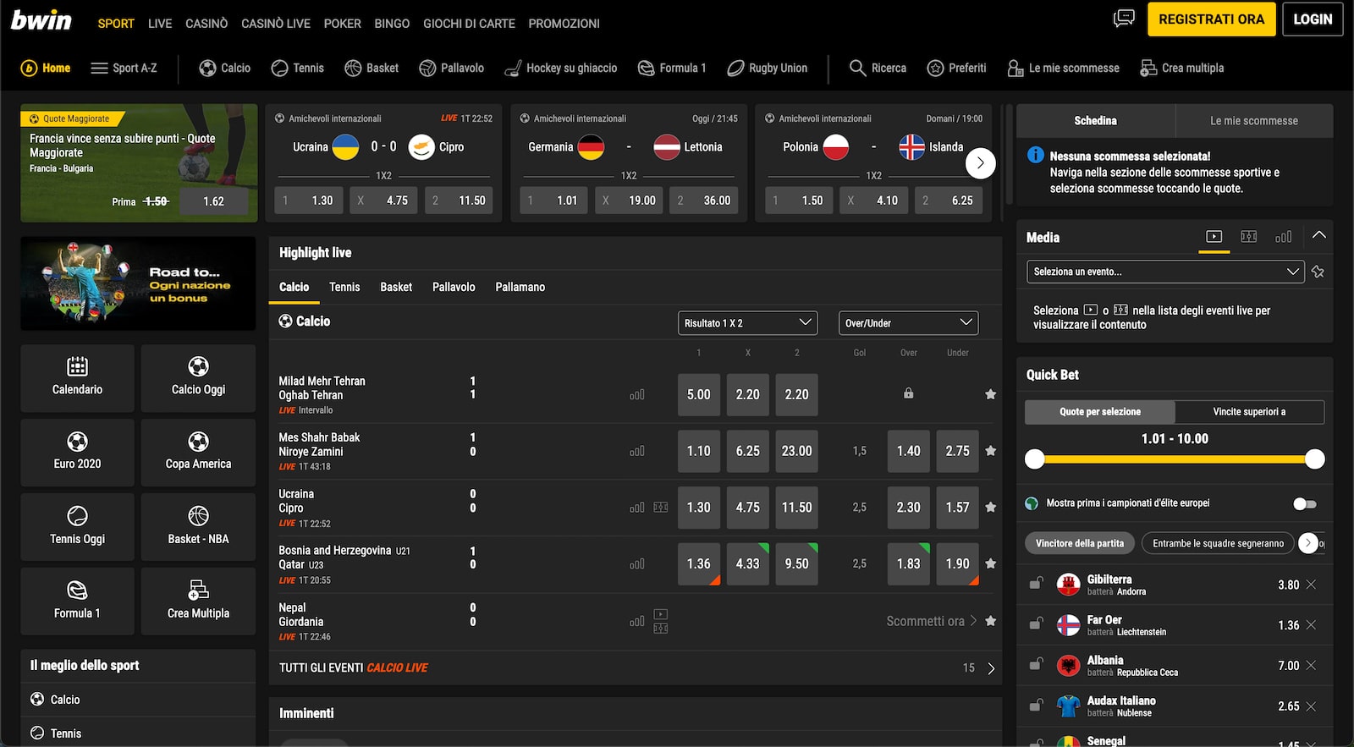Favorite the Milad Mehr Tehran match

pyautogui.click(x=990, y=394)
